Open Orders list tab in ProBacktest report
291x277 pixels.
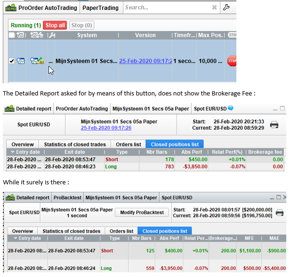tap(121, 231)
